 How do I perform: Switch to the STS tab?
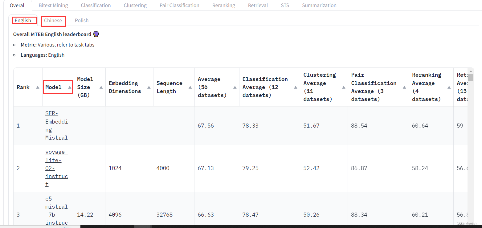285,5
